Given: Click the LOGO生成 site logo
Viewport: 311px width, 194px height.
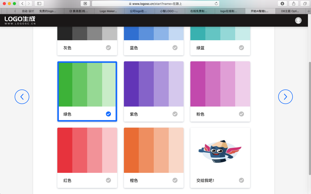Looking at the screenshot, I should (20, 20).
